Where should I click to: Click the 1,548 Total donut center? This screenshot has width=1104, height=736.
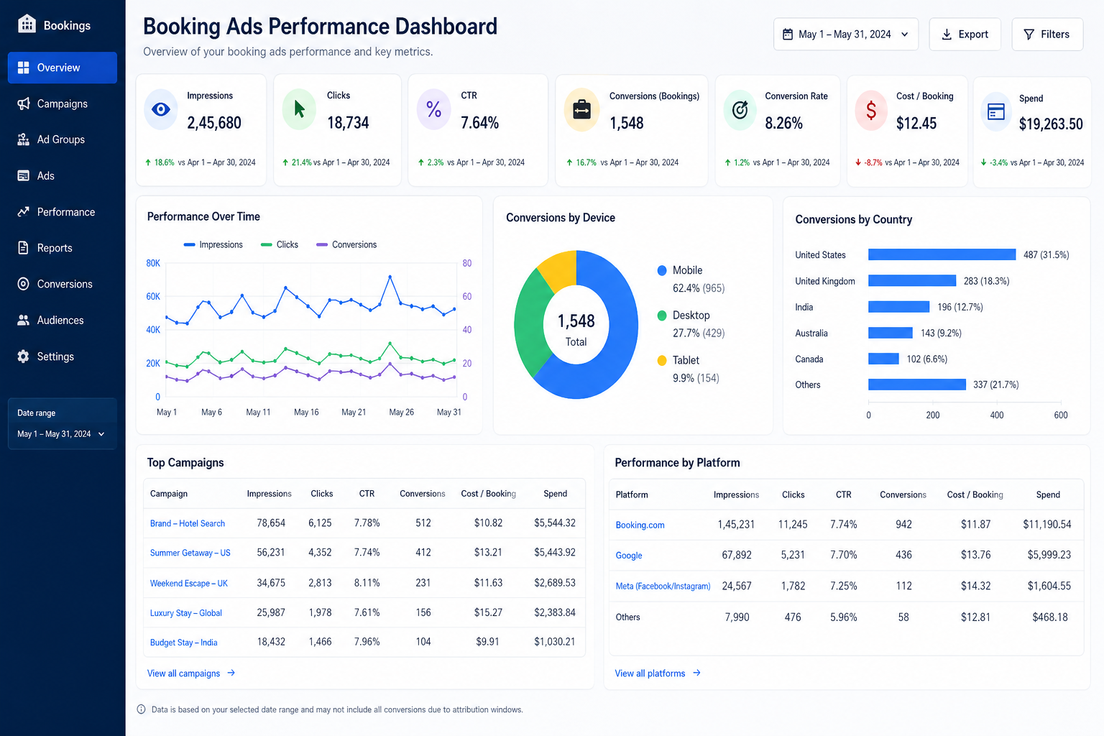576,328
